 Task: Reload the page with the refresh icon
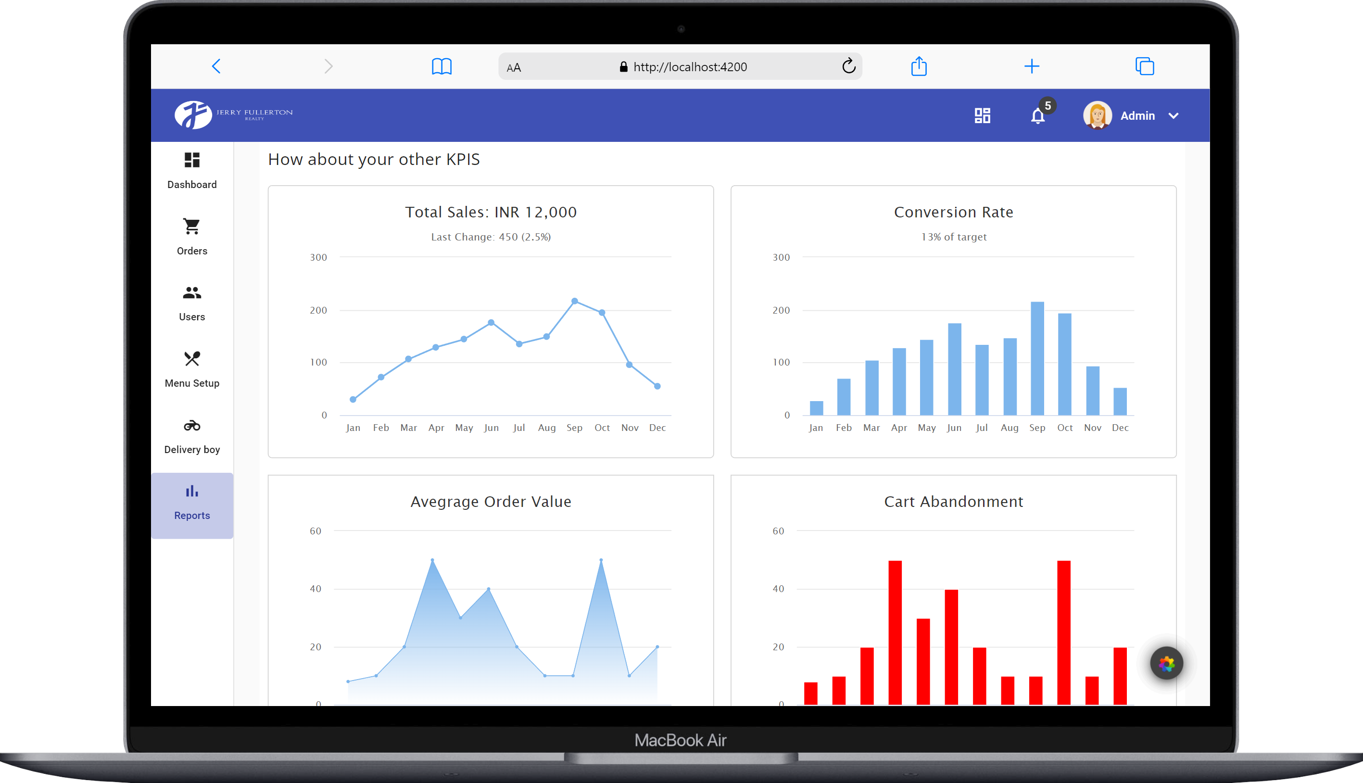(848, 66)
